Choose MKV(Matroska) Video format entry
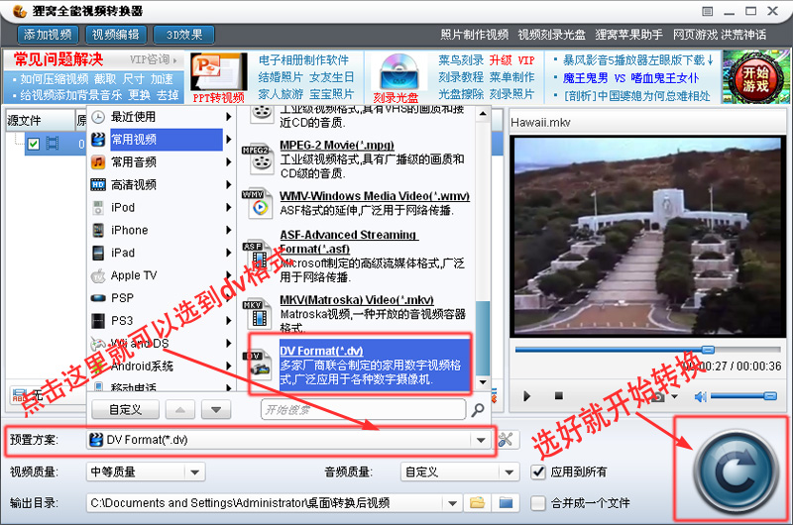This screenshot has width=793, height=525. (357, 313)
